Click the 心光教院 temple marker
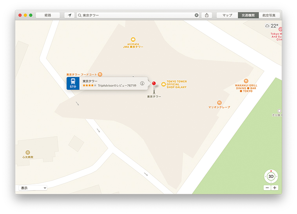This screenshot has width=297, height=214. (x=27, y=152)
